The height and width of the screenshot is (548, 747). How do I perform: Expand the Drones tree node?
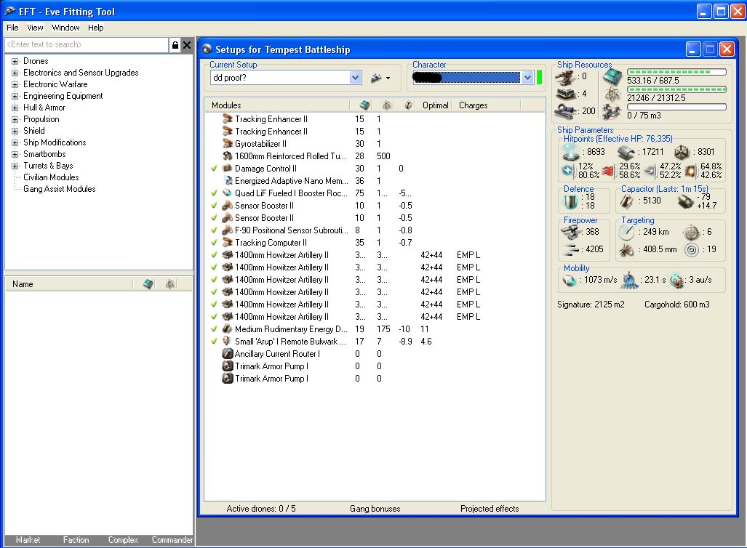[15, 62]
